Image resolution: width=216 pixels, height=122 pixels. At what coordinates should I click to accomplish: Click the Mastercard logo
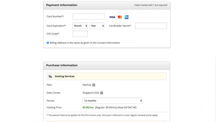(120, 17)
